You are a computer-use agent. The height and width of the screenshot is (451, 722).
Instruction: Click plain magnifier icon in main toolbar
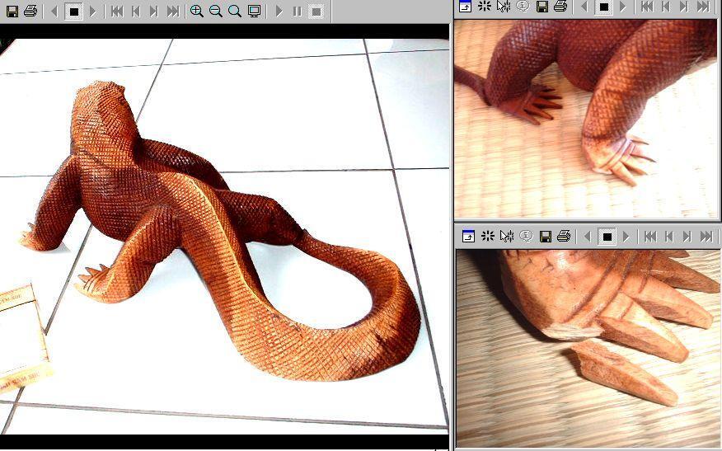235,12
